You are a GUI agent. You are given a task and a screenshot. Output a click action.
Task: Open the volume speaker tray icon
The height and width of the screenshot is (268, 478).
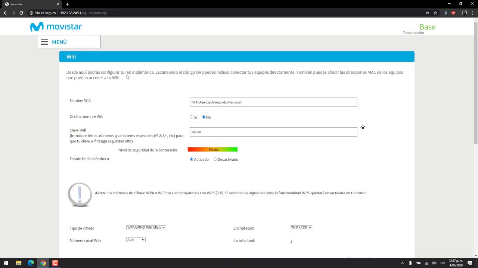434,263
